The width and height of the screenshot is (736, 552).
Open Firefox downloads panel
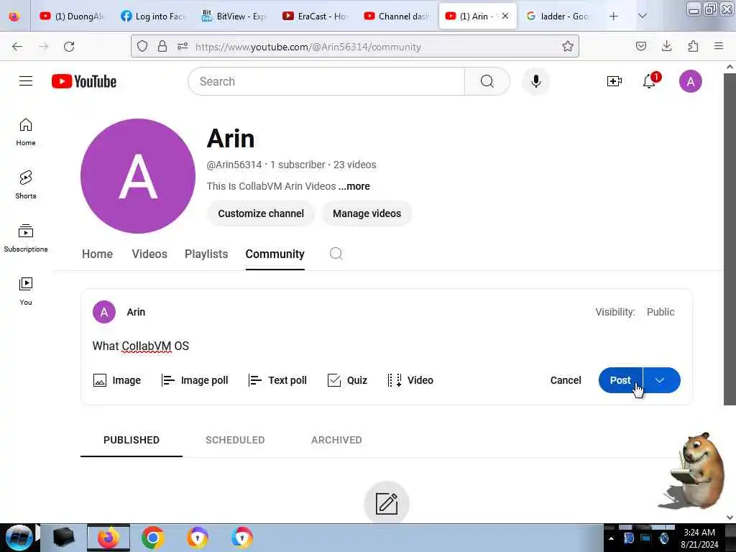666,46
